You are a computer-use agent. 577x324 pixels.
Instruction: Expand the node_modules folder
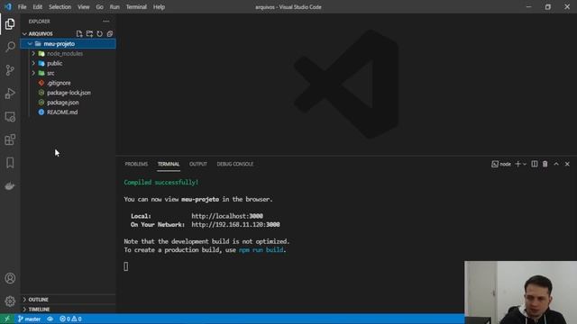(x=69, y=54)
